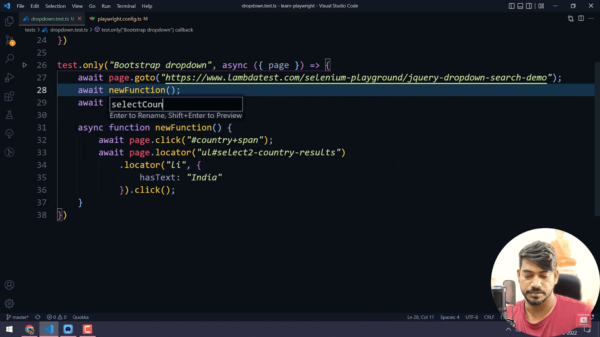The width and height of the screenshot is (600, 337).
Task: Open the blue circle app in taskbar
Action: 68,330
